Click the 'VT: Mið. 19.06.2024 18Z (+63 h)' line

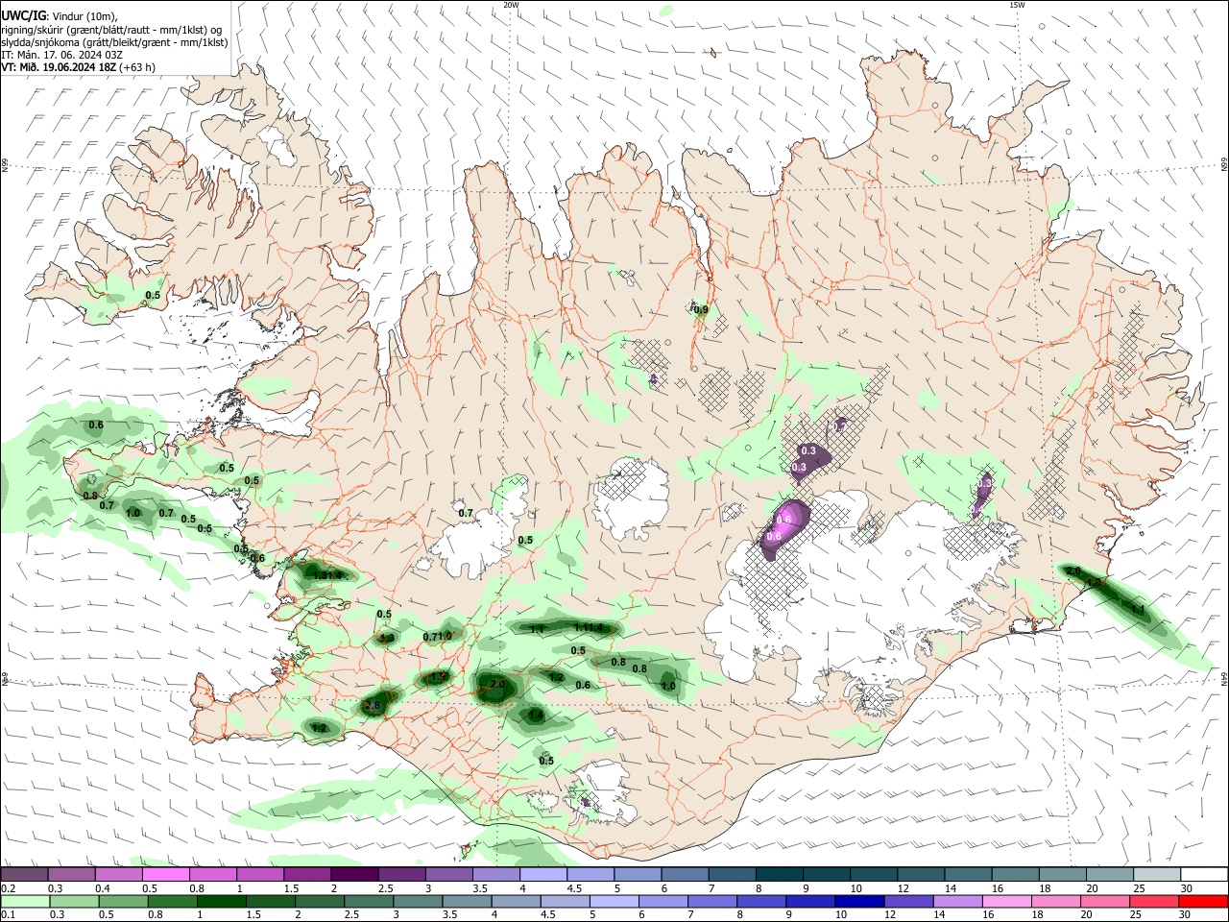[x=78, y=67]
